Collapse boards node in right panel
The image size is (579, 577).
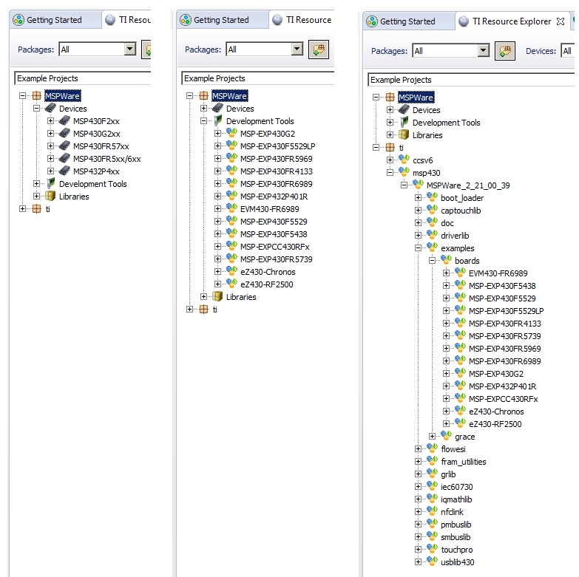(x=432, y=261)
